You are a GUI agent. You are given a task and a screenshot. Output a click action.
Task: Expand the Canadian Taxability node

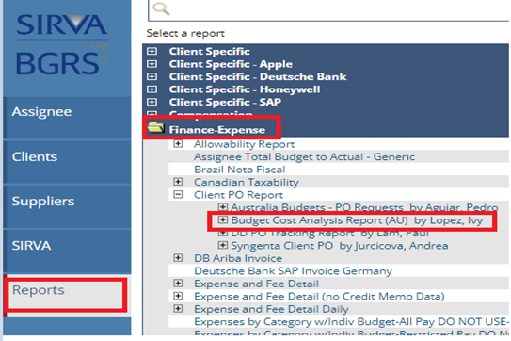178,182
